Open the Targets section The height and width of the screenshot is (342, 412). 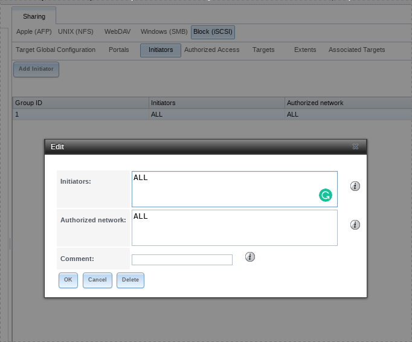pyautogui.click(x=263, y=50)
